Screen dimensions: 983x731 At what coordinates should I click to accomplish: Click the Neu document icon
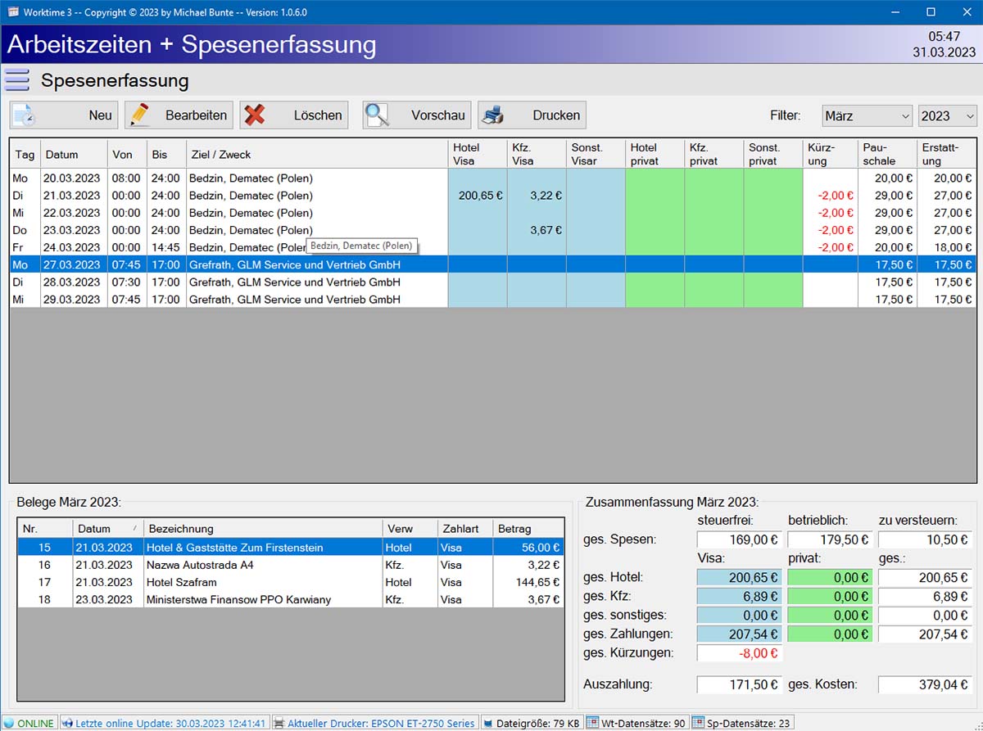pos(24,115)
